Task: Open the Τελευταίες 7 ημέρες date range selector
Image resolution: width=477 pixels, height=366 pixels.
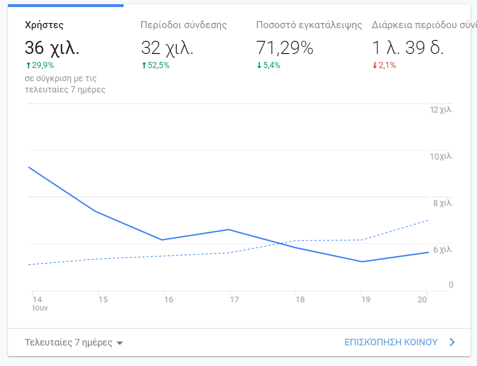Action: (x=69, y=342)
